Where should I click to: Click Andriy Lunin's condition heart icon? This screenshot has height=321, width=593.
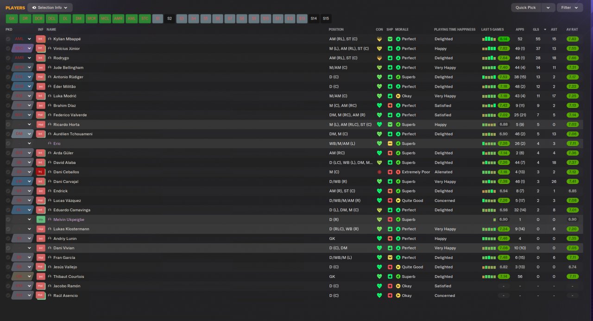coord(379,239)
